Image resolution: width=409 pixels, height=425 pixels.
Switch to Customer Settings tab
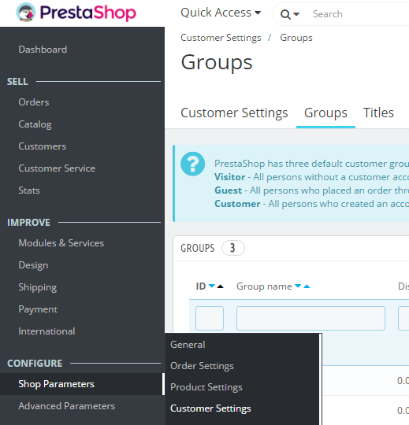[x=234, y=113]
